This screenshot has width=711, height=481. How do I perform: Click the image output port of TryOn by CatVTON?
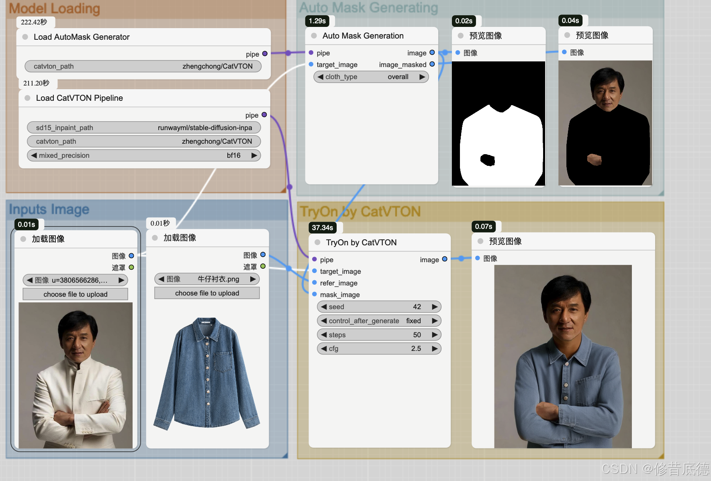[x=445, y=259]
